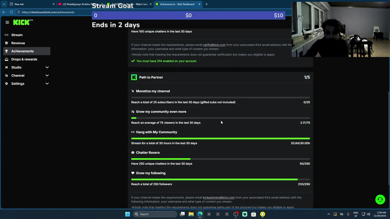Open Stream in the sidebar
Viewport: 390px width, 219px height.
(27, 35)
